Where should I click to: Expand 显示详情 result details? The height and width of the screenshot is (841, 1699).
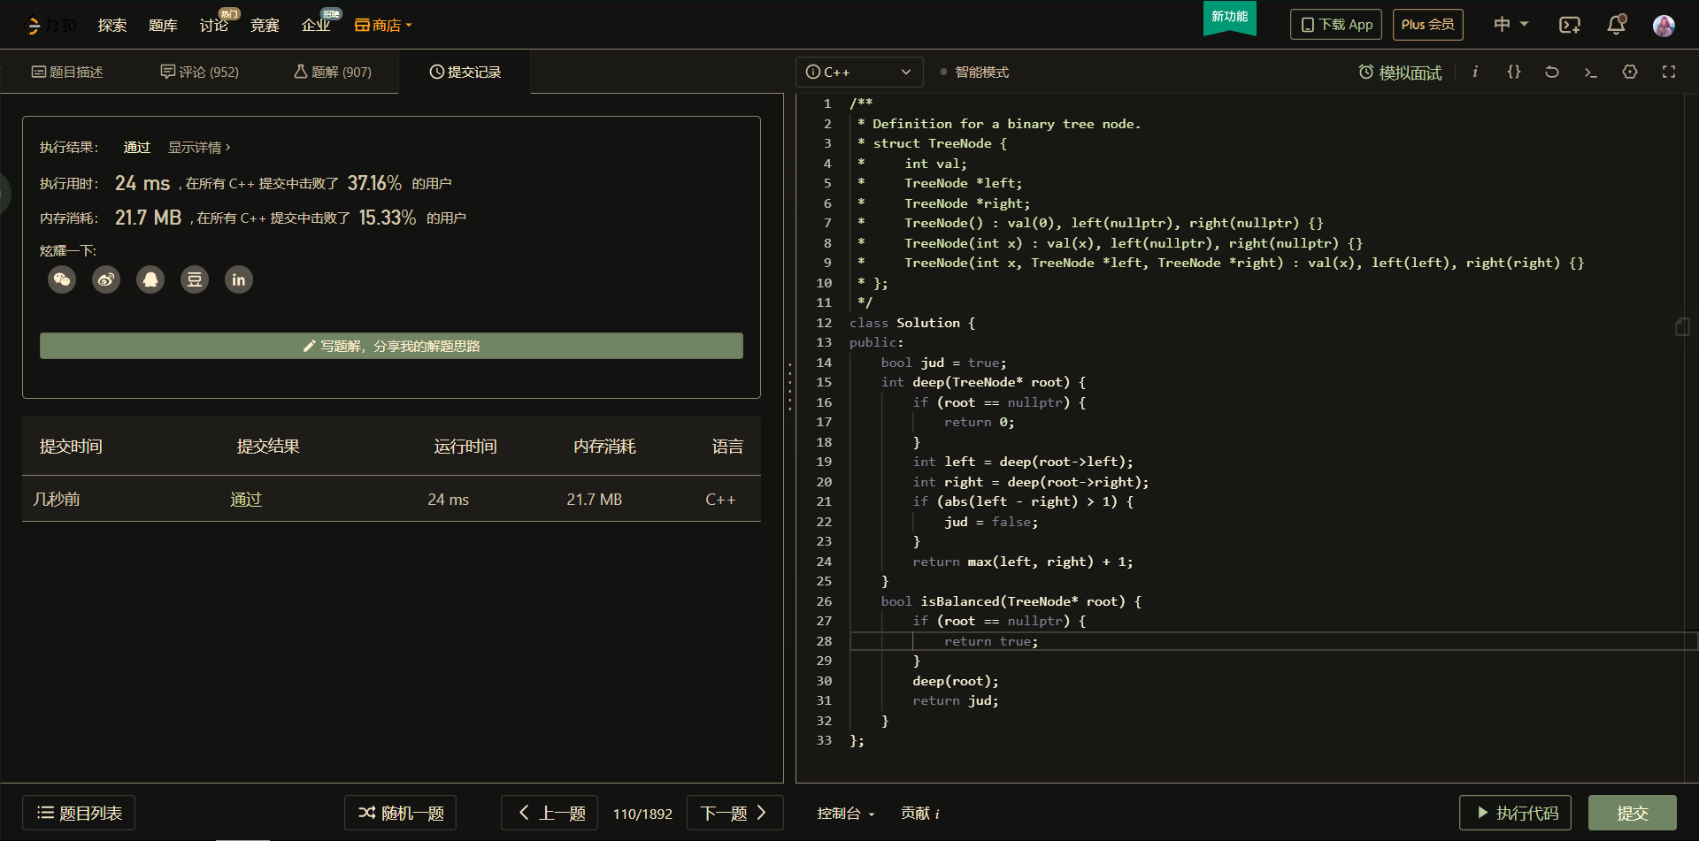pos(199,148)
